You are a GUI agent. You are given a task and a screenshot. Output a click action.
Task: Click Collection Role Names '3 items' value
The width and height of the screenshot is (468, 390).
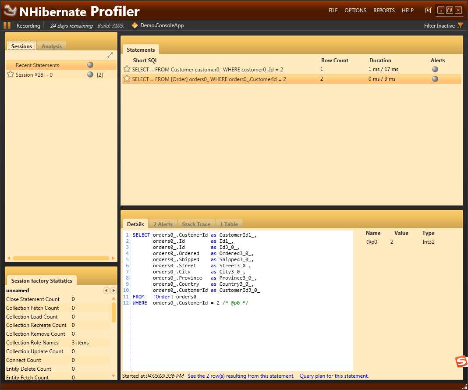coord(80,343)
